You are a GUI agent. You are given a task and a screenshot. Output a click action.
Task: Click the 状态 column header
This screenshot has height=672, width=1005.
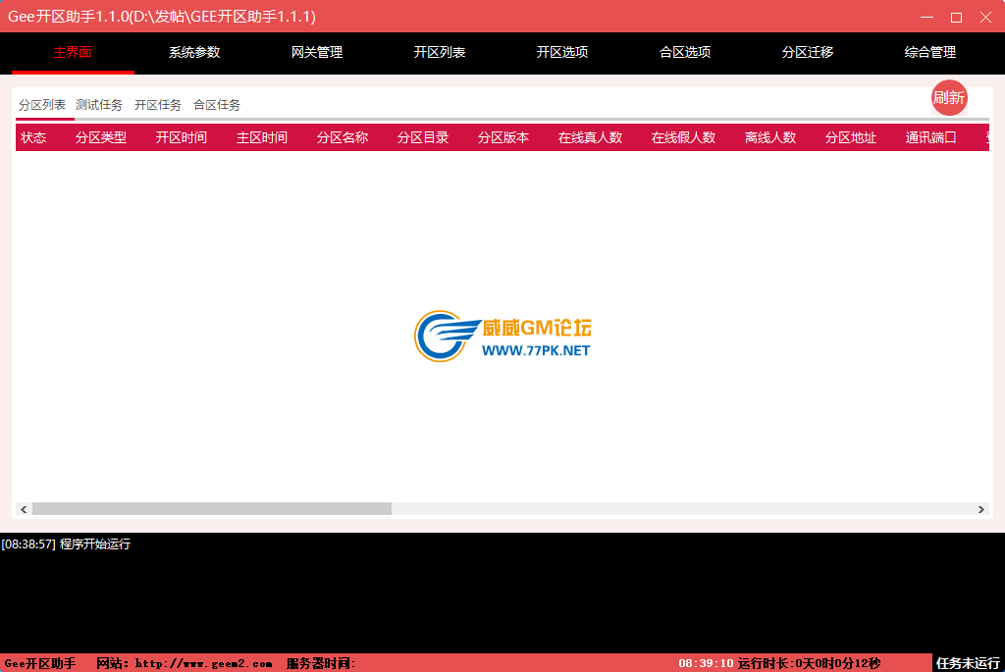pyautogui.click(x=33, y=137)
